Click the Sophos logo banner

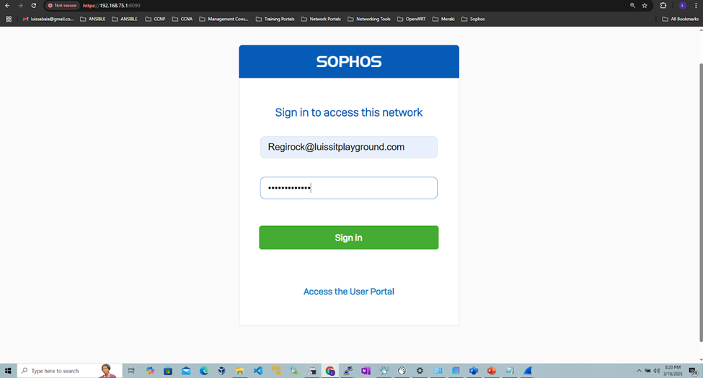(x=349, y=61)
